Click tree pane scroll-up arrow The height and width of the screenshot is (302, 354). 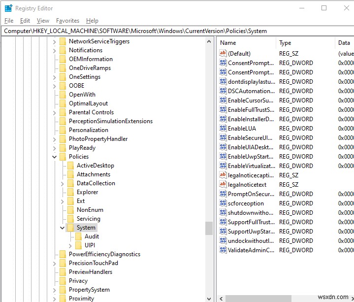(x=209, y=41)
